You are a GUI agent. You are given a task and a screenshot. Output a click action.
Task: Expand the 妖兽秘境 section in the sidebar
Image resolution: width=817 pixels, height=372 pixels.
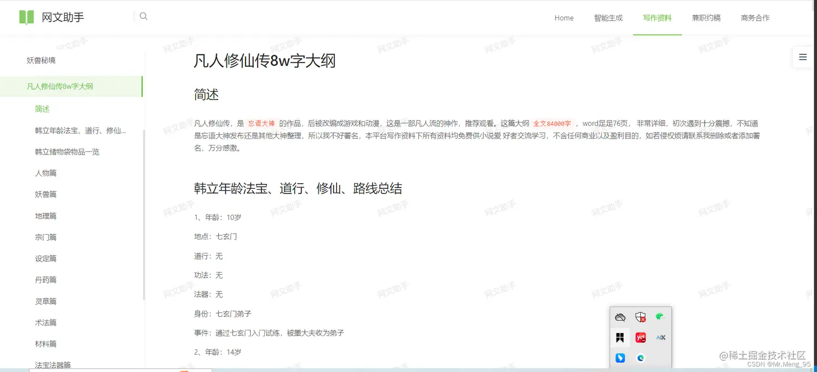(41, 60)
